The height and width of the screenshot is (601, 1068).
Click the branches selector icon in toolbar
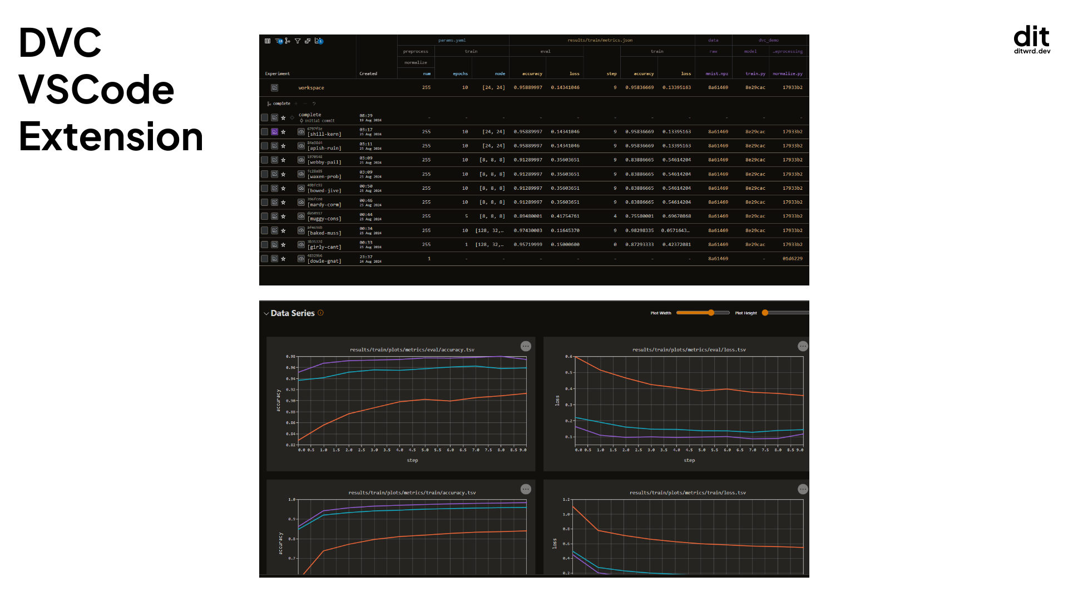[288, 41]
